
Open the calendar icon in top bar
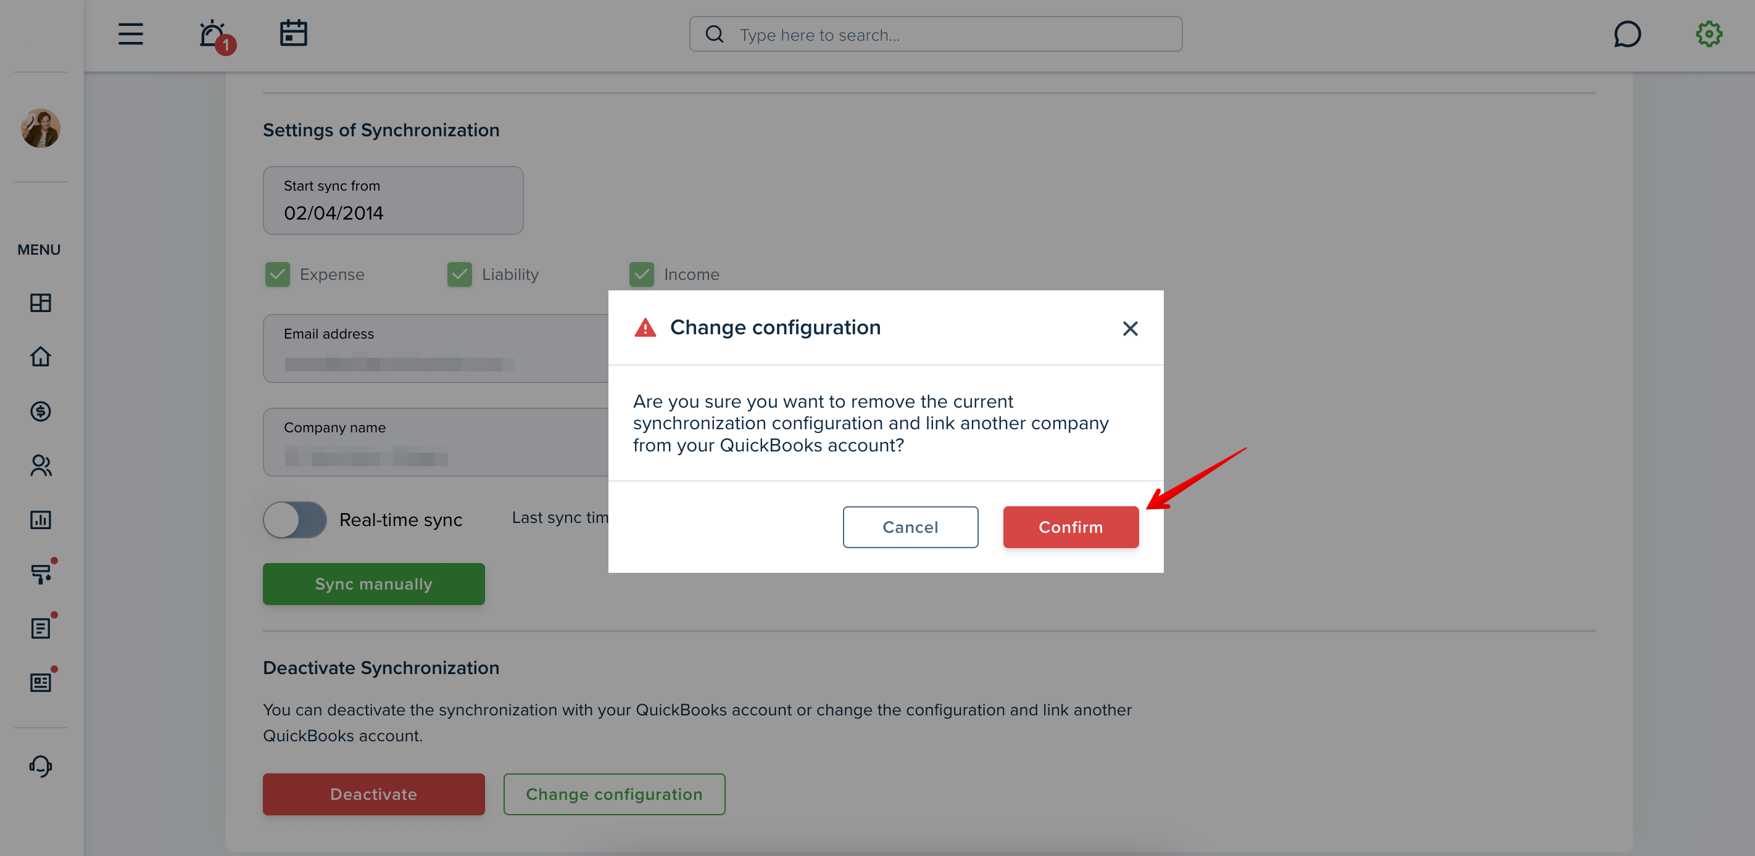tap(294, 33)
